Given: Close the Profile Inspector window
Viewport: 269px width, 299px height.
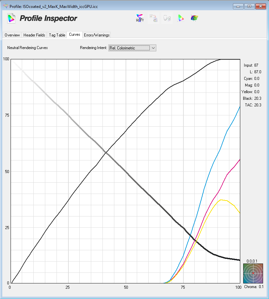Looking at the screenshot, I should pos(260,6).
